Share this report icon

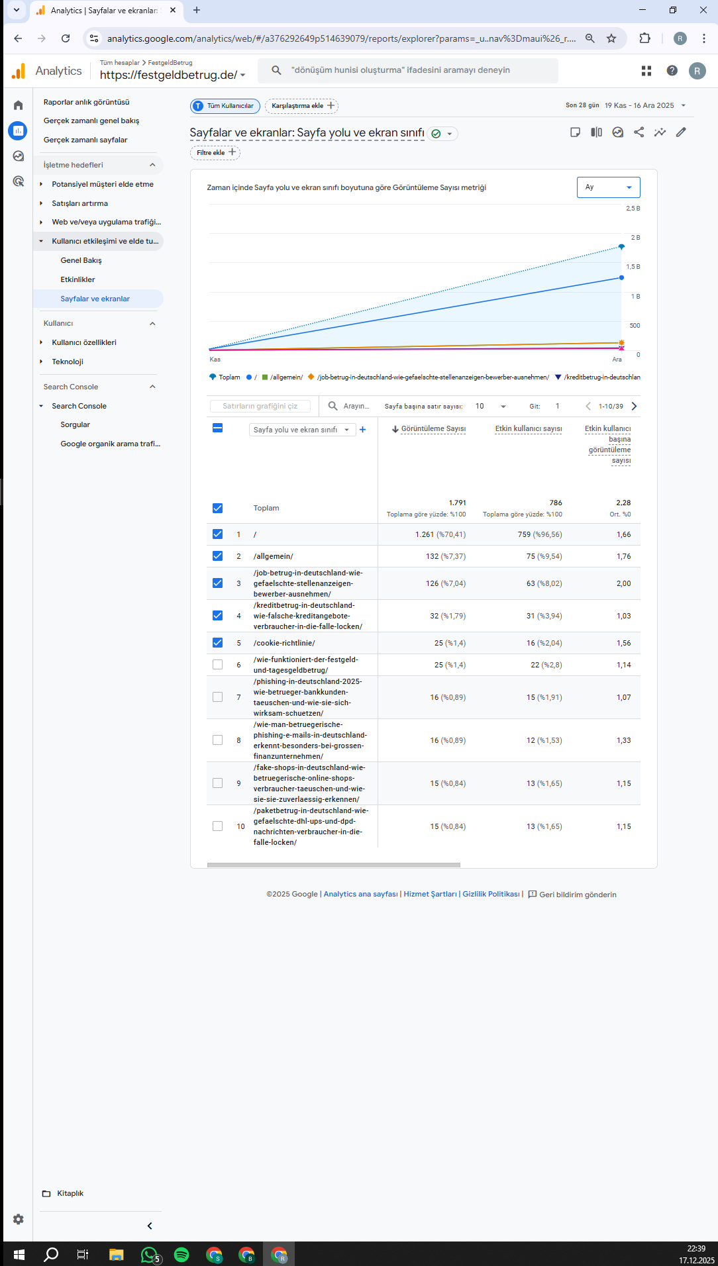639,132
